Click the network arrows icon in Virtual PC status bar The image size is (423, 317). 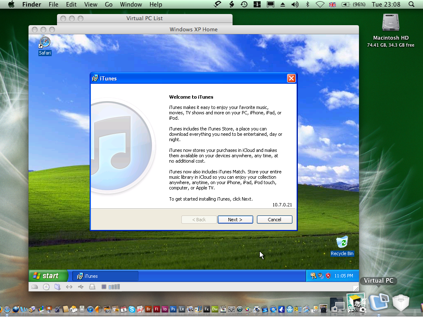click(69, 287)
